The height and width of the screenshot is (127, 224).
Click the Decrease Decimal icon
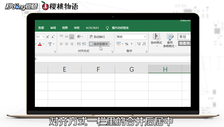point(144,44)
